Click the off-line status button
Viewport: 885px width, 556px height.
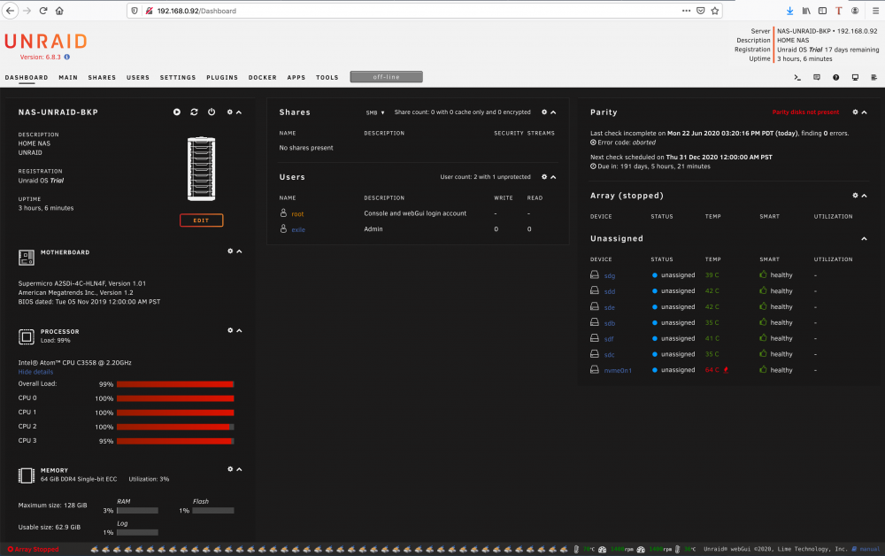pyautogui.click(x=386, y=77)
